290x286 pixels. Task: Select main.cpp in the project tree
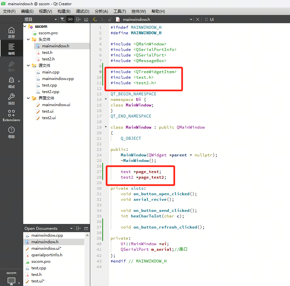[50, 72]
